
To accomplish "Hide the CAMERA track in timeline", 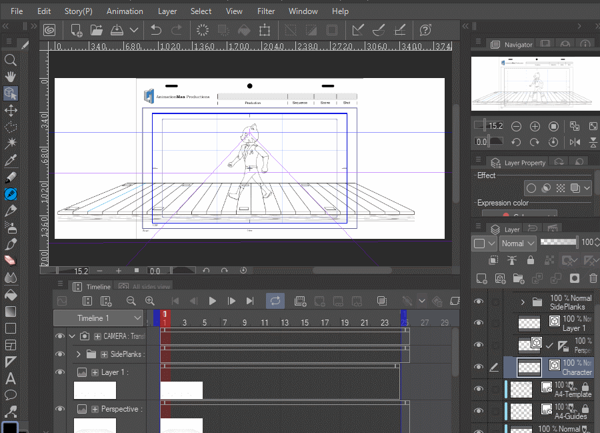I will (60, 336).
